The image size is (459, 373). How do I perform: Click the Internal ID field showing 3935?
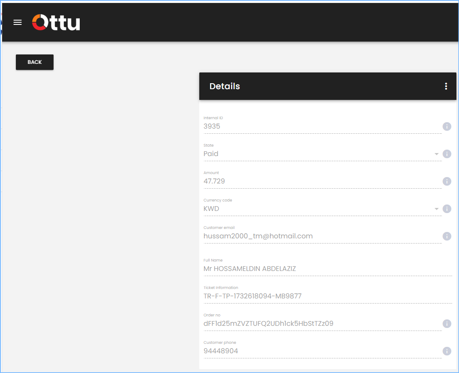(323, 126)
